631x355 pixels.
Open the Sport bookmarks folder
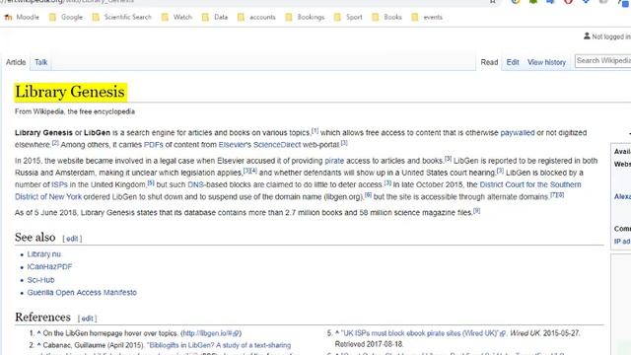tap(348, 18)
